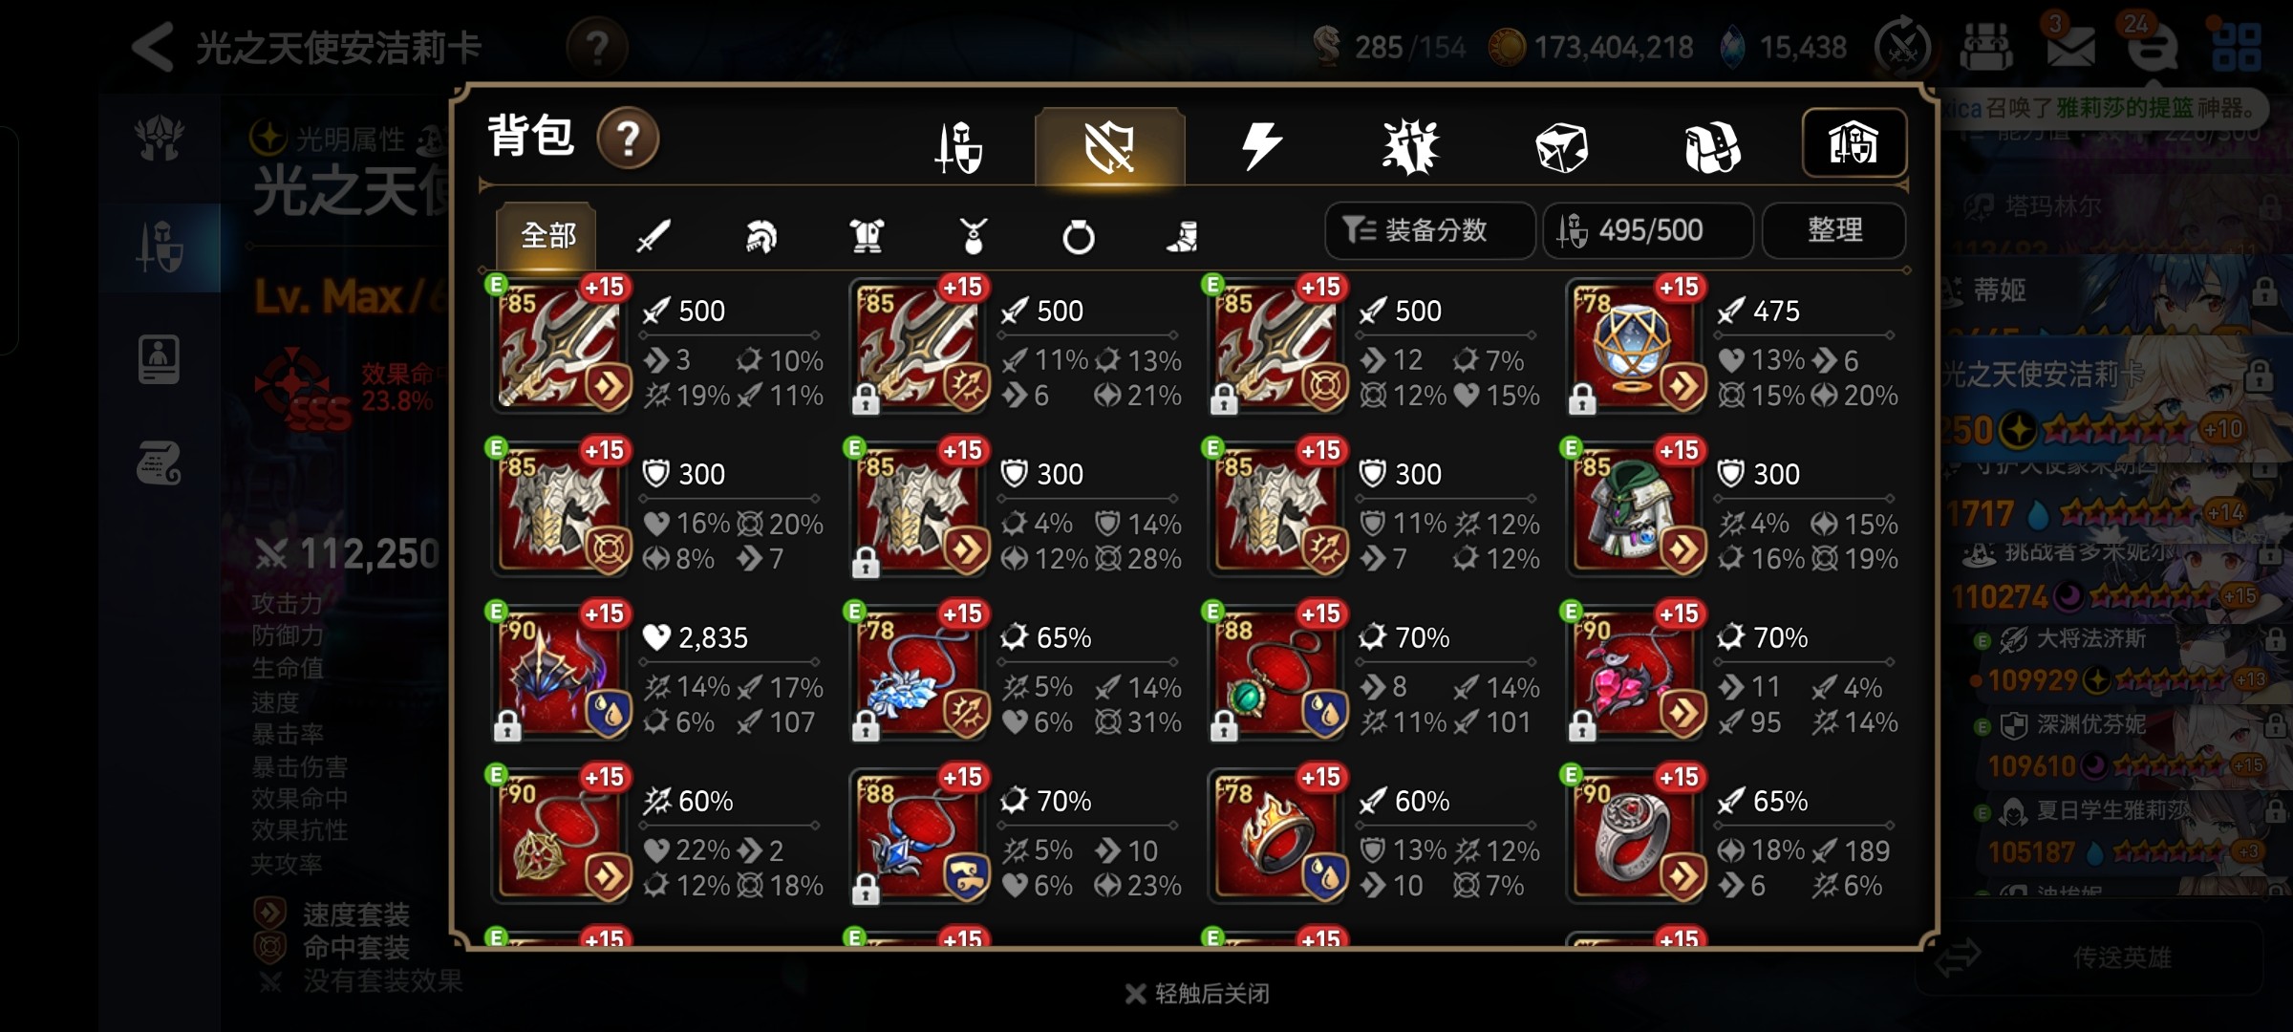Select the 全部 filter tab
Image resolution: width=2293 pixels, height=1032 pixels.
pos(546,235)
